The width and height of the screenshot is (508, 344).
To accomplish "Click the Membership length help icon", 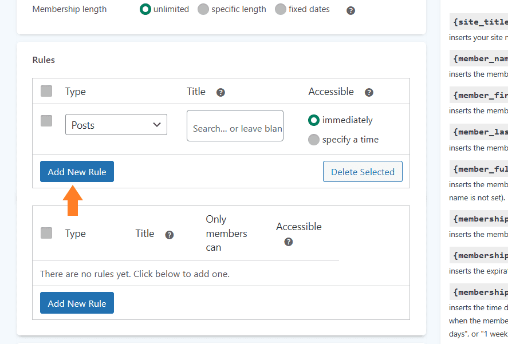I will click(x=351, y=11).
